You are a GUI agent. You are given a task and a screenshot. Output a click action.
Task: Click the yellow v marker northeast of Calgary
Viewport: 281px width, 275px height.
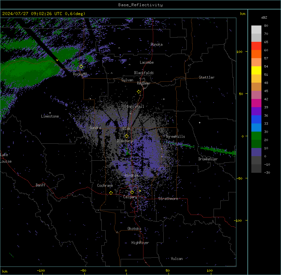coord(140,191)
